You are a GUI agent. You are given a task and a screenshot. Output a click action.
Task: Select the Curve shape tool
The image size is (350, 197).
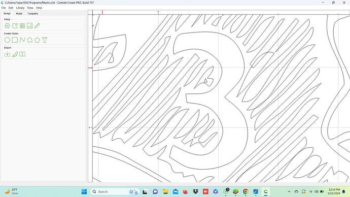pyautogui.click(x=30, y=40)
